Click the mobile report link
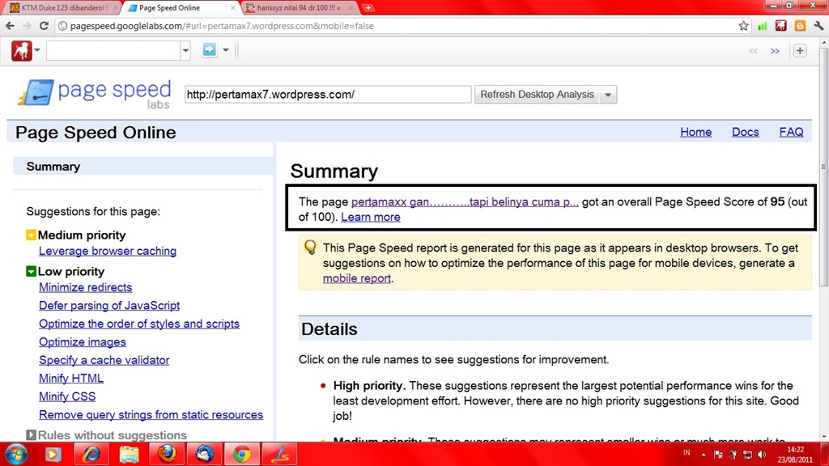829x466 pixels. (356, 278)
